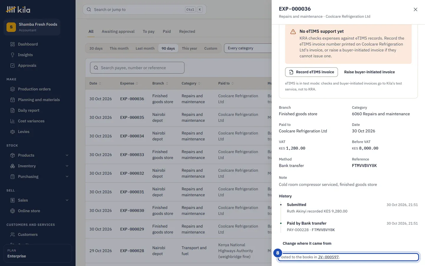425x266 pixels.
Task: Open the Every category dropdown
Action: point(248,48)
